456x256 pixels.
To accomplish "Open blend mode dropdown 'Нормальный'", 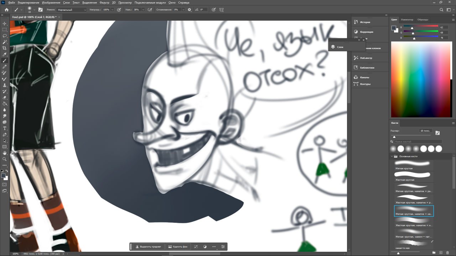I will (72, 10).
